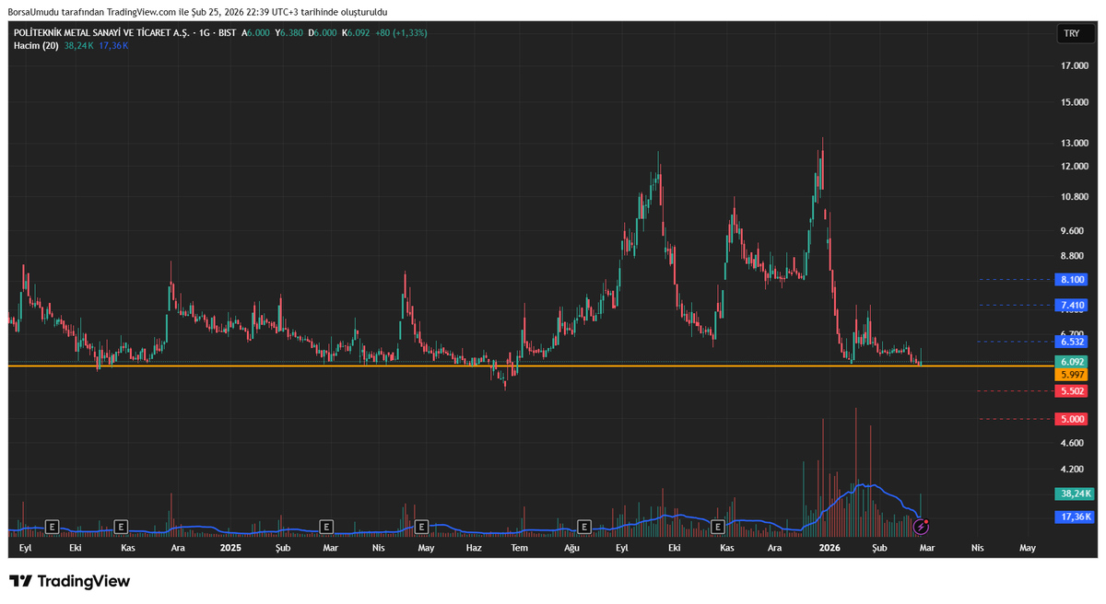
Task: Click the K6.092 close price value
Action: pos(356,33)
